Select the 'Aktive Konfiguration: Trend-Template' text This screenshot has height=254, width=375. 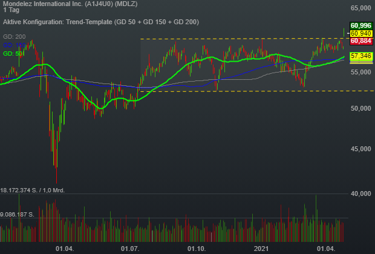pos(57,22)
